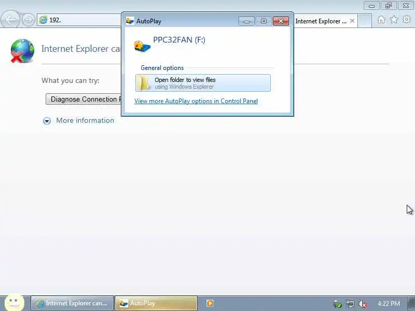Click the Diagnose Connection Problems button
Image resolution: width=415 pixels, height=311 pixels.
(x=84, y=99)
